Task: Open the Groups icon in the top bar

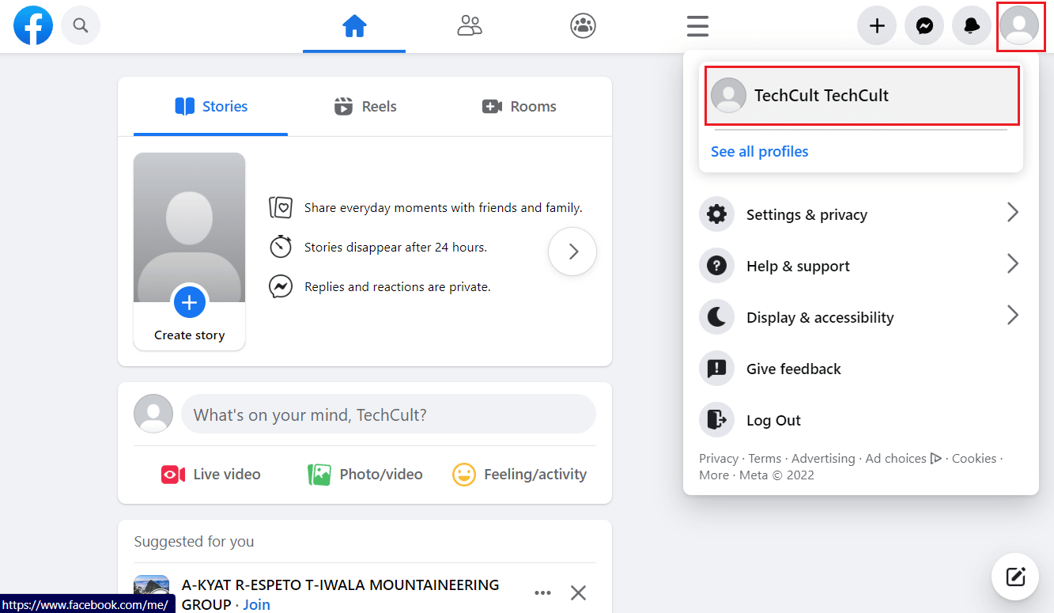Action: pos(583,25)
